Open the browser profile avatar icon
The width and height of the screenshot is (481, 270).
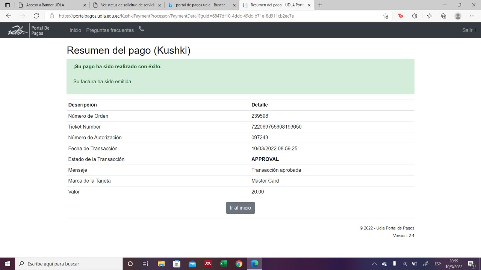(x=458, y=16)
